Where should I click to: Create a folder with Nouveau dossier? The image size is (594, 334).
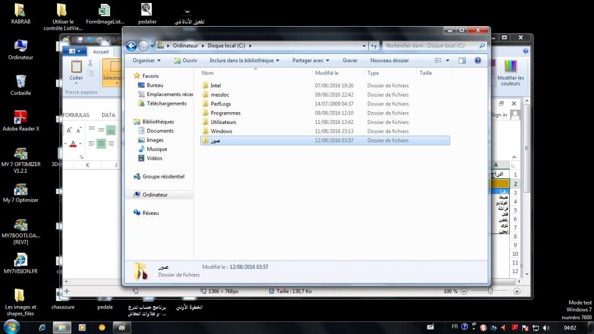[390, 61]
